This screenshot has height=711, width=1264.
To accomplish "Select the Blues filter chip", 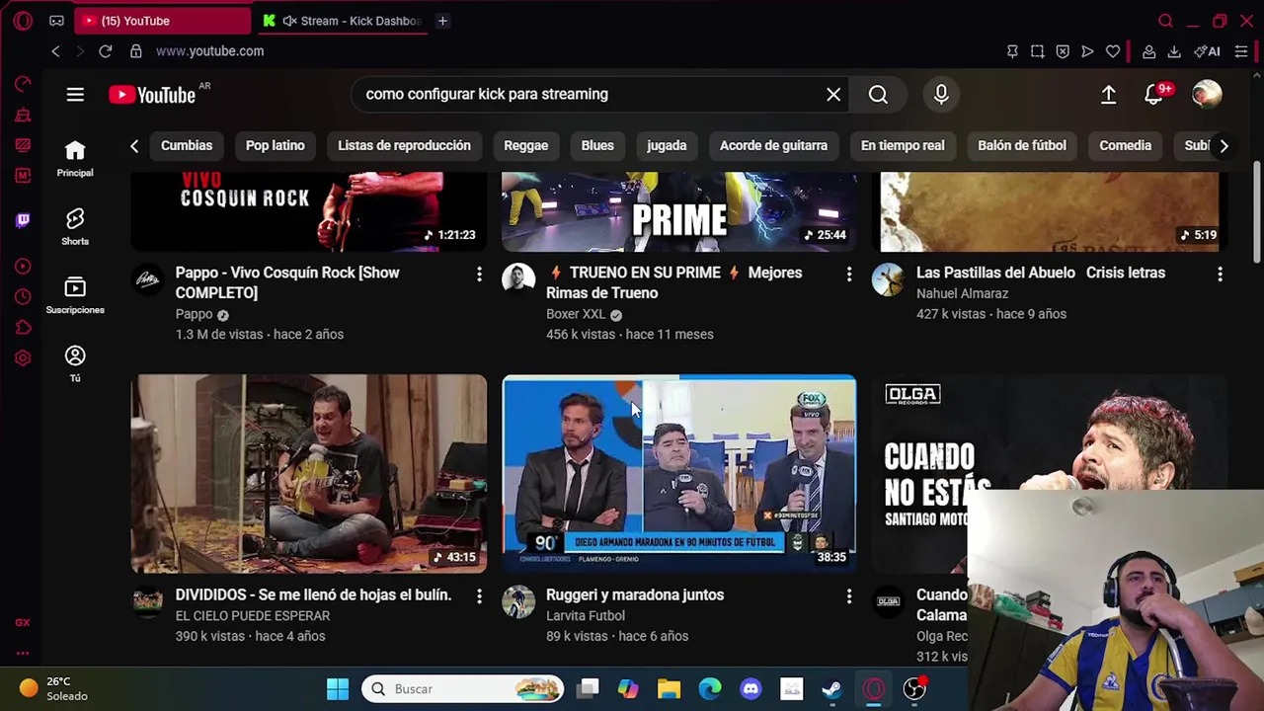I will tap(597, 146).
